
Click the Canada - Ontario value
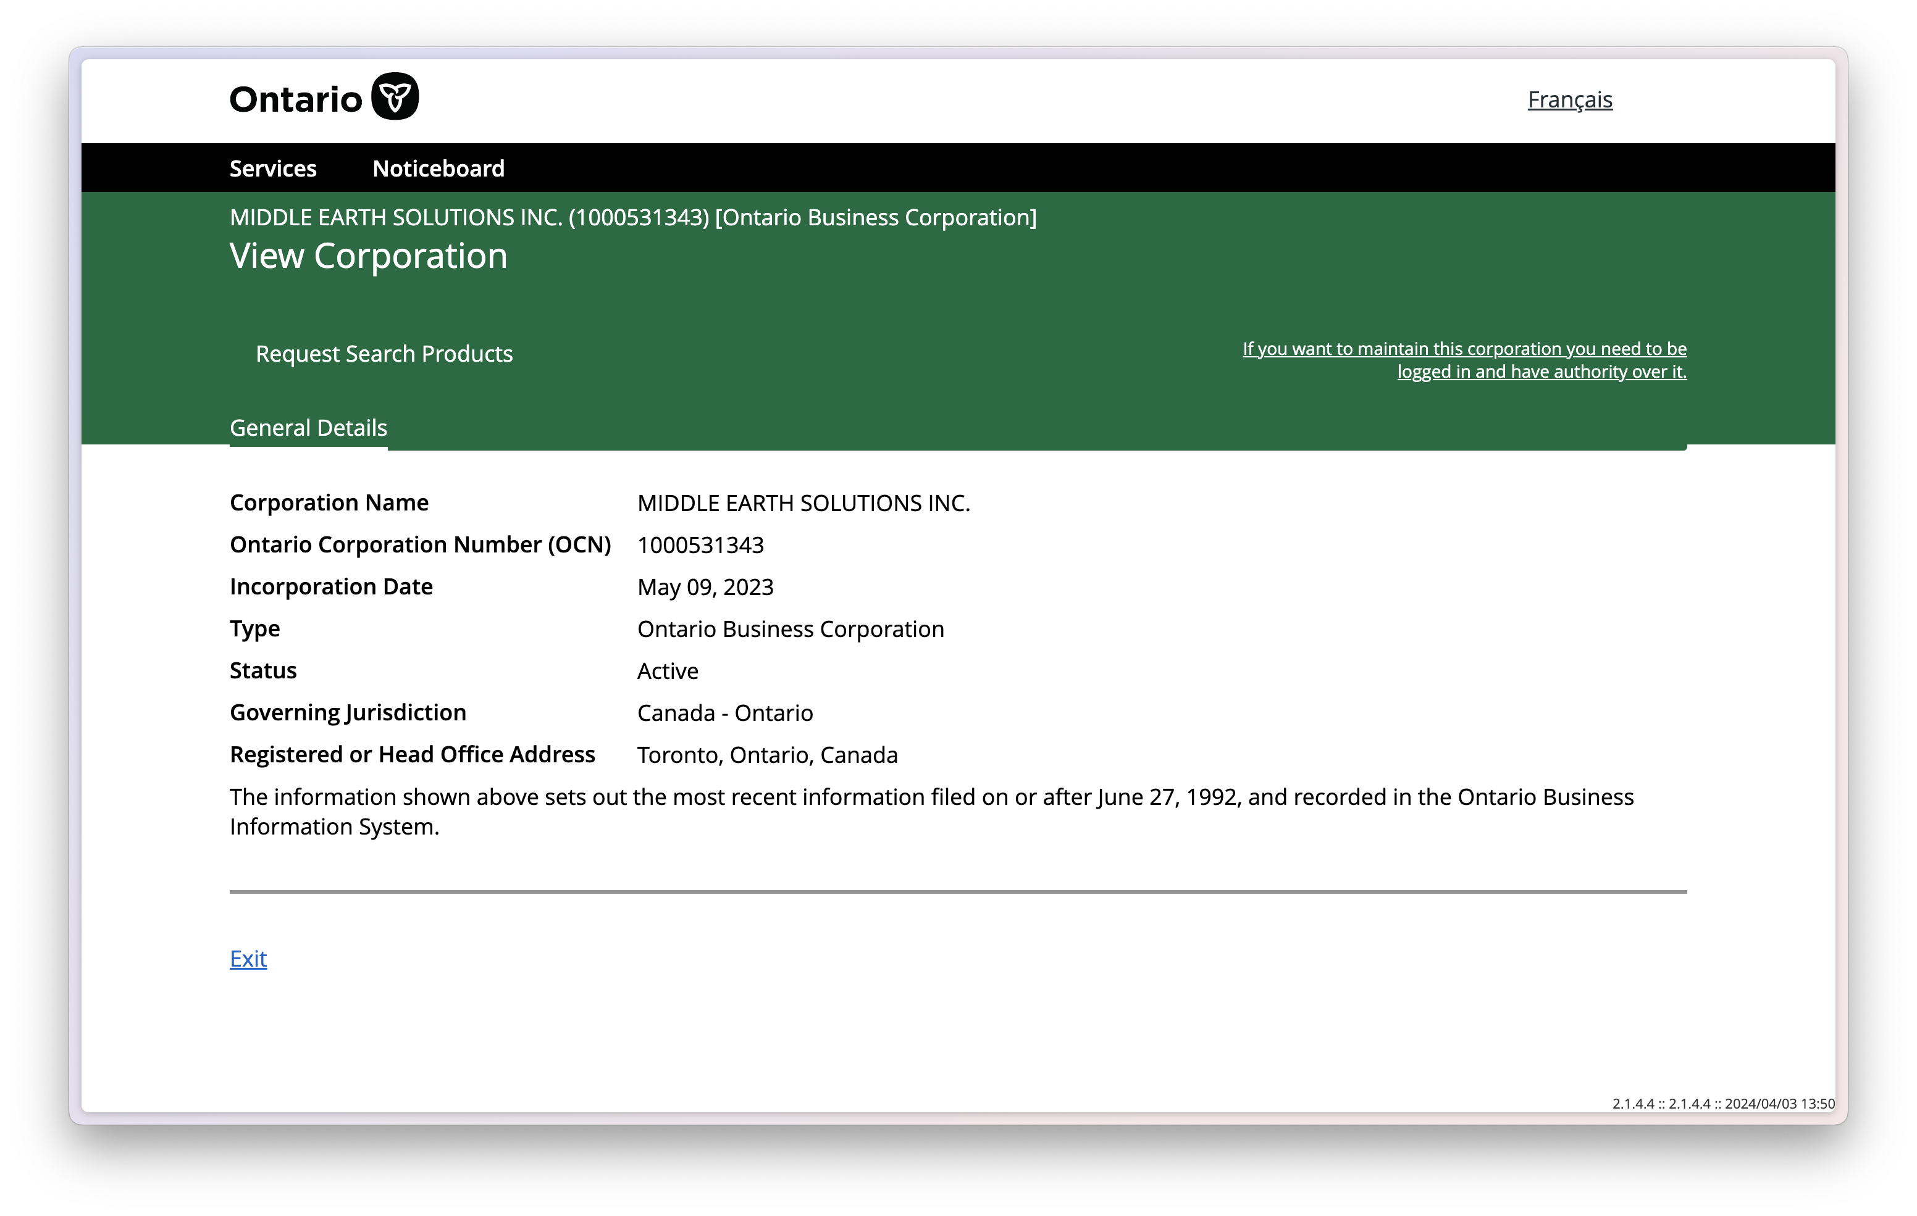724,713
